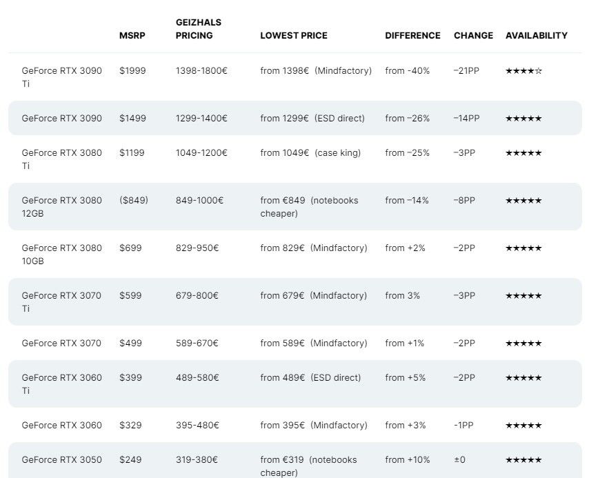Viewport: 589px width, 478px height.
Task: Select the Lowest Price column header
Action: click(x=294, y=35)
